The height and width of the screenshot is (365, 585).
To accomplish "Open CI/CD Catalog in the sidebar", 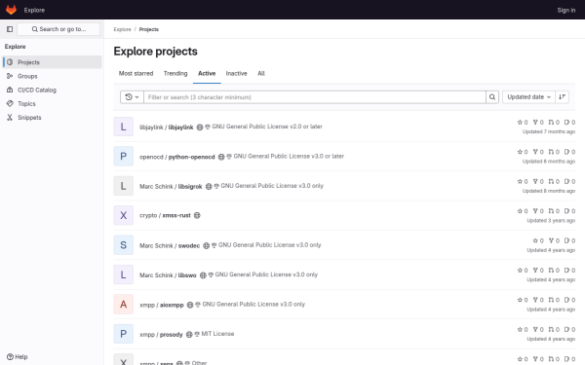I will (53, 90).
